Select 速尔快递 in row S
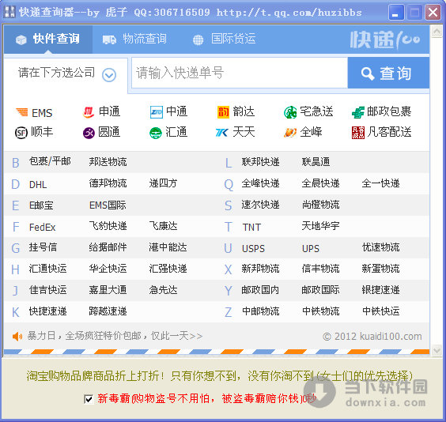Image resolution: width=446 pixels, height=422 pixels. click(x=260, y=205)
